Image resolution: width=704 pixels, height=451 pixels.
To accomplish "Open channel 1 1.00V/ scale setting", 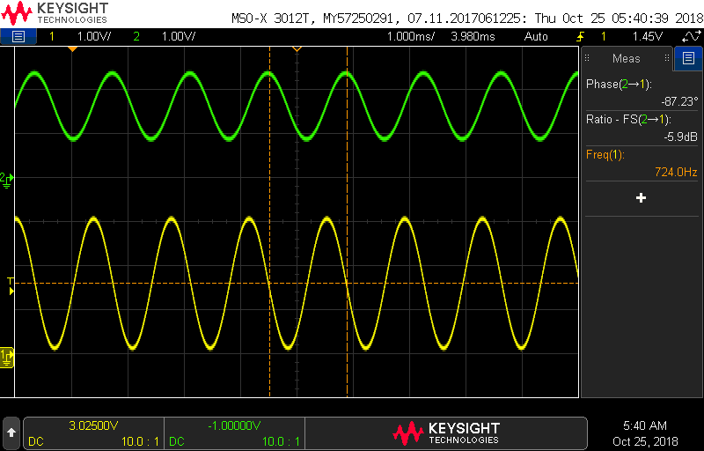I will tap(94, 36).
